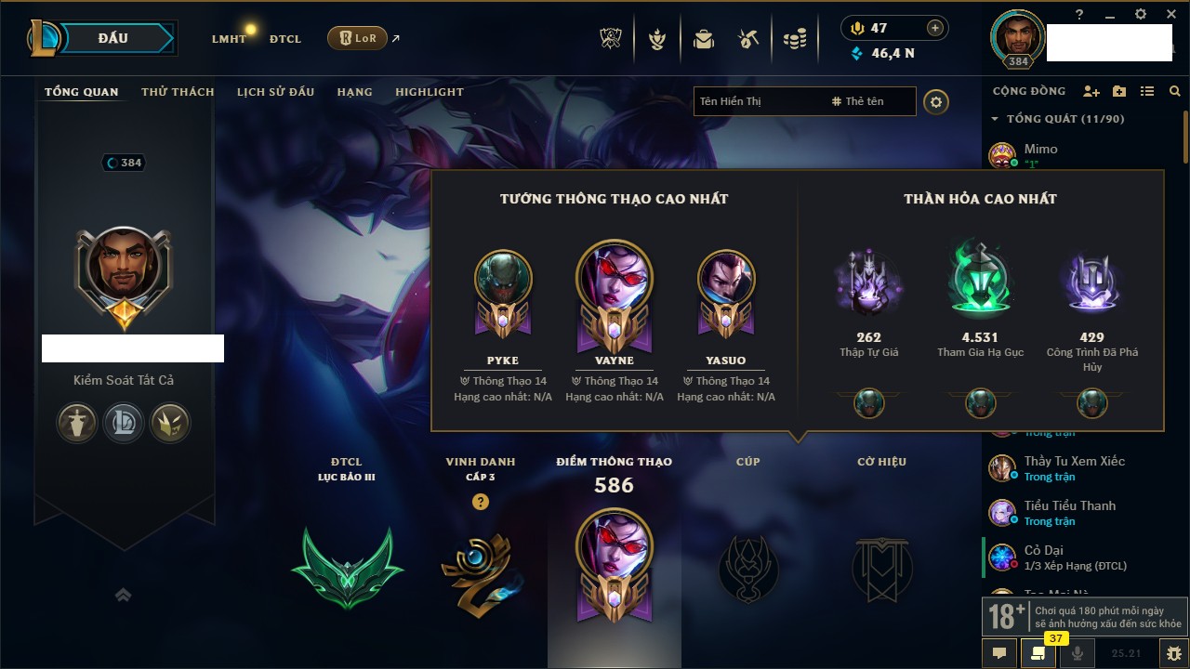Open profile settings gear next to search
Viewport: 1190px width, 669px height.
click(936, 101)
